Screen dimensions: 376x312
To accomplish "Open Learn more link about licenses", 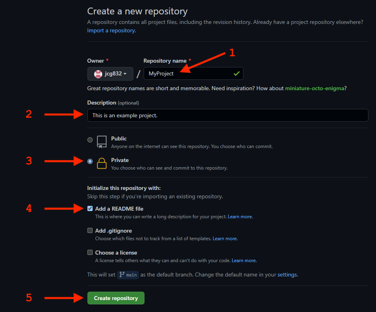I will (x=244, y=261).
